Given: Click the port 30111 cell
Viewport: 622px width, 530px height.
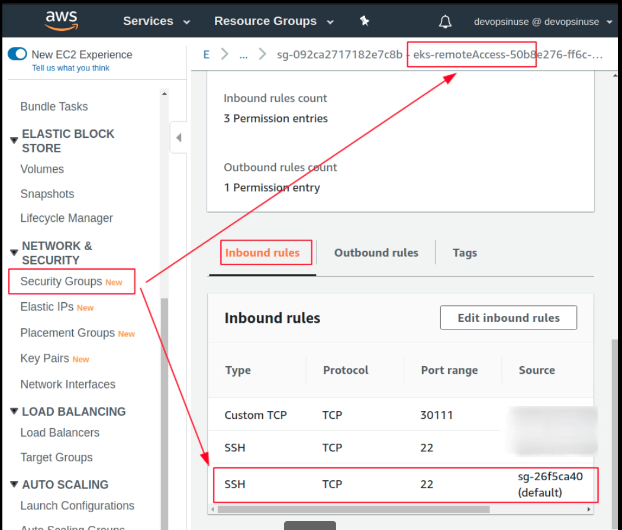Looking at the screenshot, I should [x=436, y=415].
